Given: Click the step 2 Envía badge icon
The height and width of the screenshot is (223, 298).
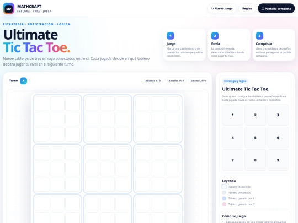Looking at the screenshot, I should coord(215,36).
